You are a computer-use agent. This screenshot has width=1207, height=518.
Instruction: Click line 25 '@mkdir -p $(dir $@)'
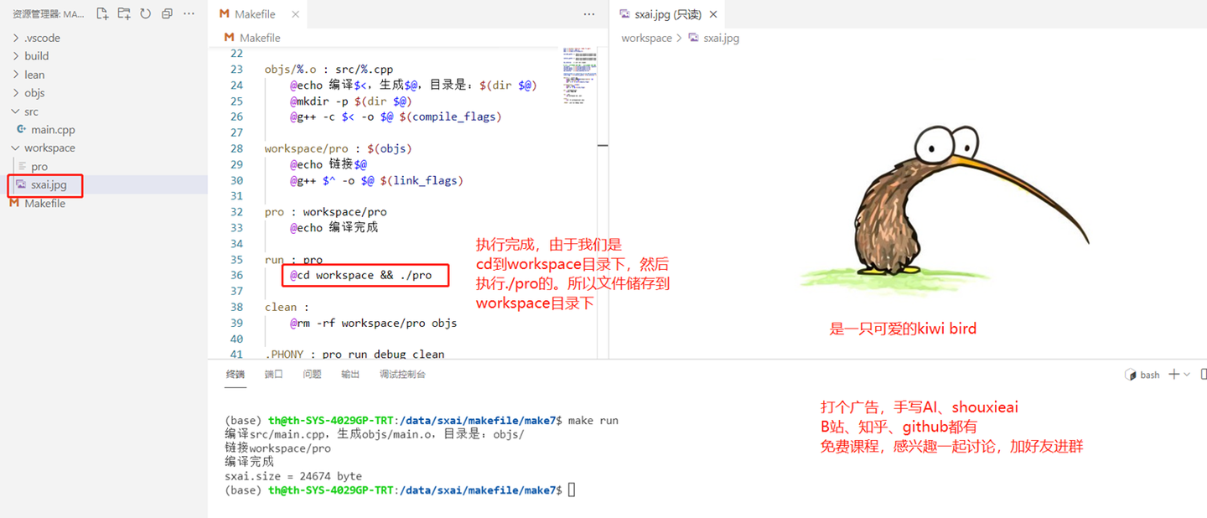350,101
